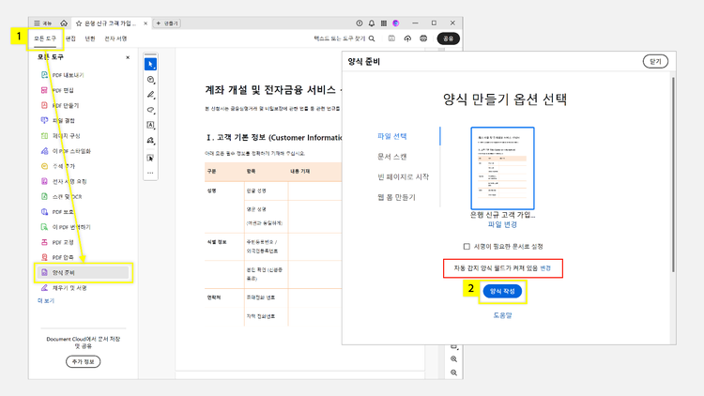
Task: Open the PDF 교정 tool
Action: (x=57, y=242)
